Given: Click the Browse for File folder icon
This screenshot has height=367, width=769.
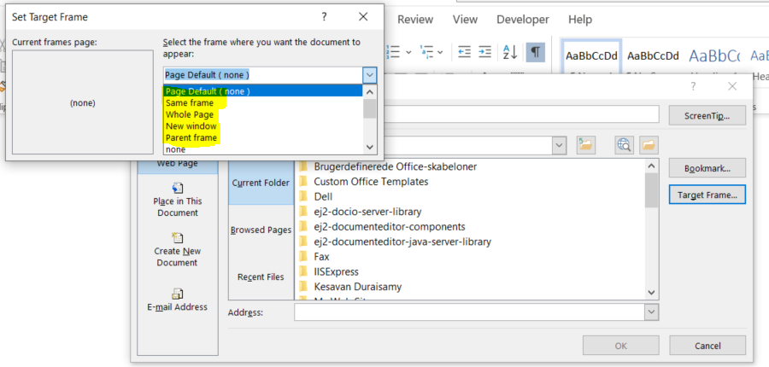Looking at the screenshot, I should pyautogui.click(x=649, y=145).
